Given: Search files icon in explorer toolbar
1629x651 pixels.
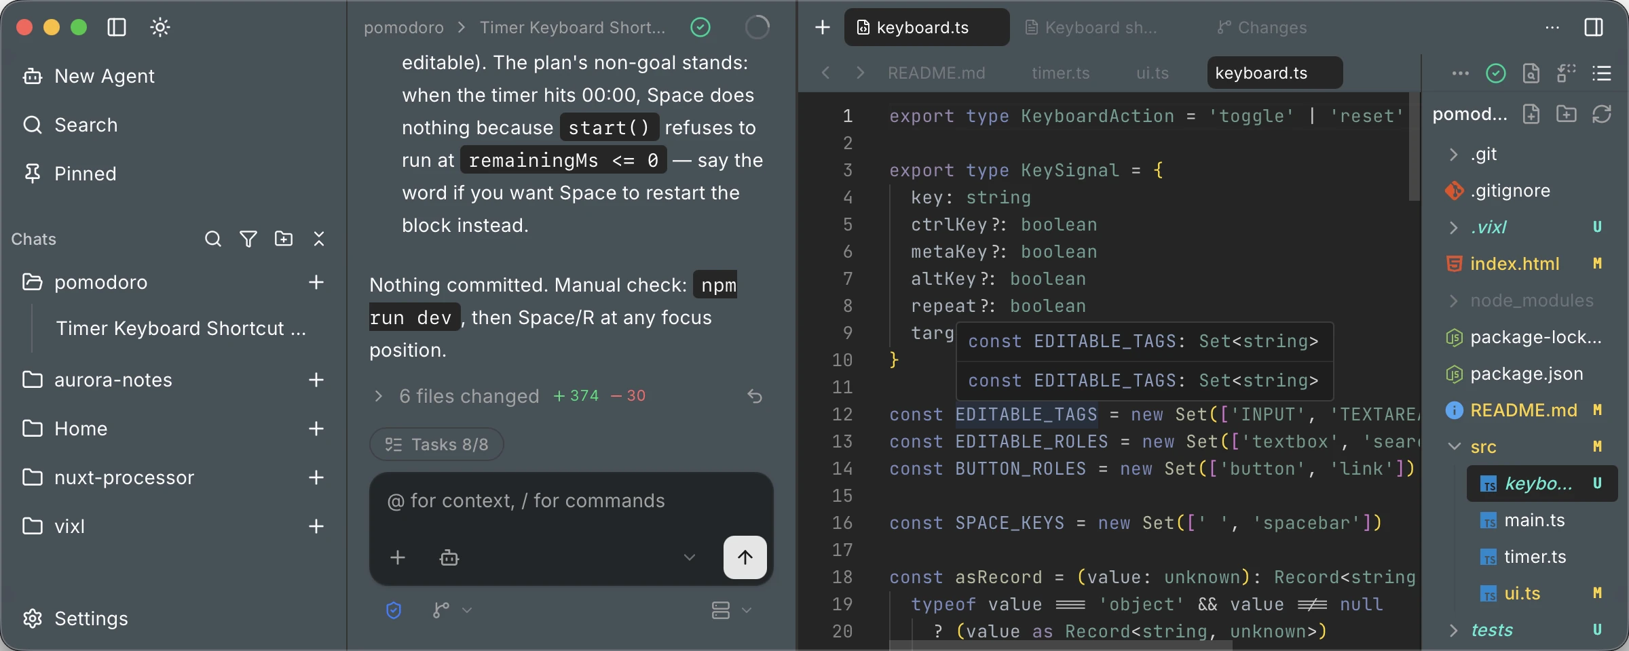Looking at the screenshot, I should (x=1531, y=73).
